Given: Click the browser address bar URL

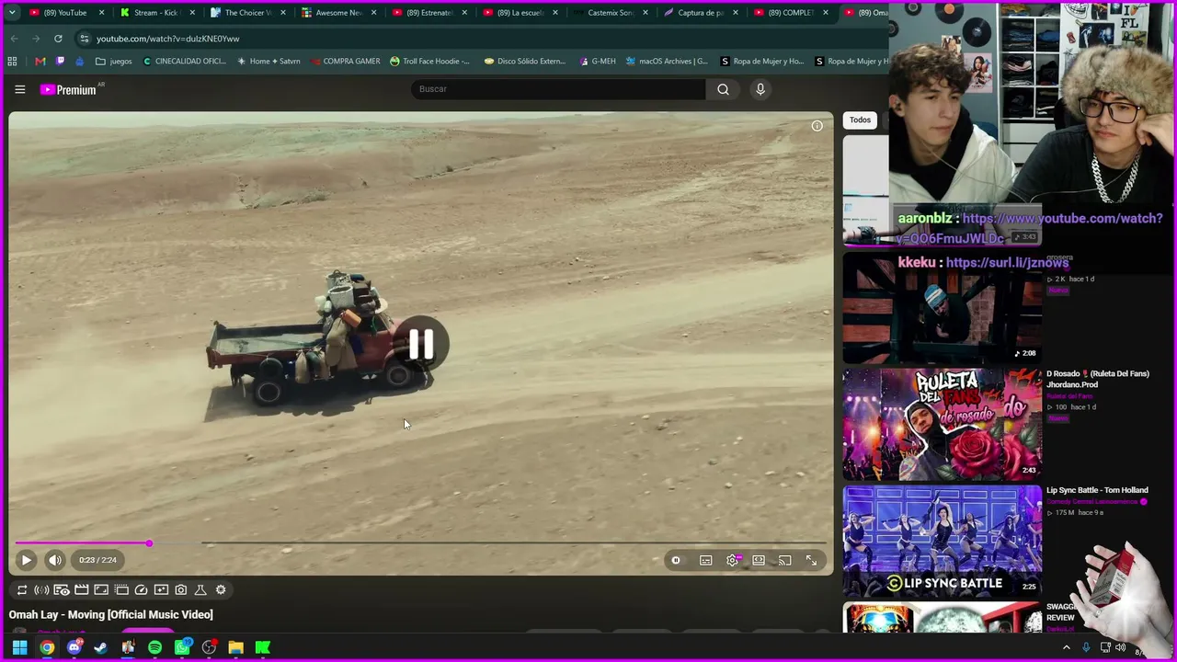Looking at the screenshot, I should pyautogui.click(x=168, y=39).
